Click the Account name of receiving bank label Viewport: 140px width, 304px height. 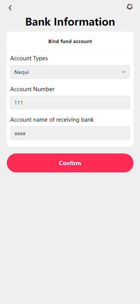coord(52,120)
